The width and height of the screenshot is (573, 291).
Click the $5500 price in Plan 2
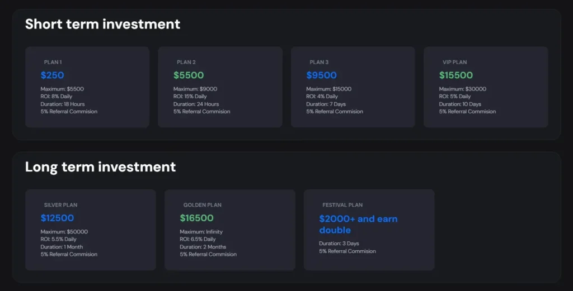point(189,75)
